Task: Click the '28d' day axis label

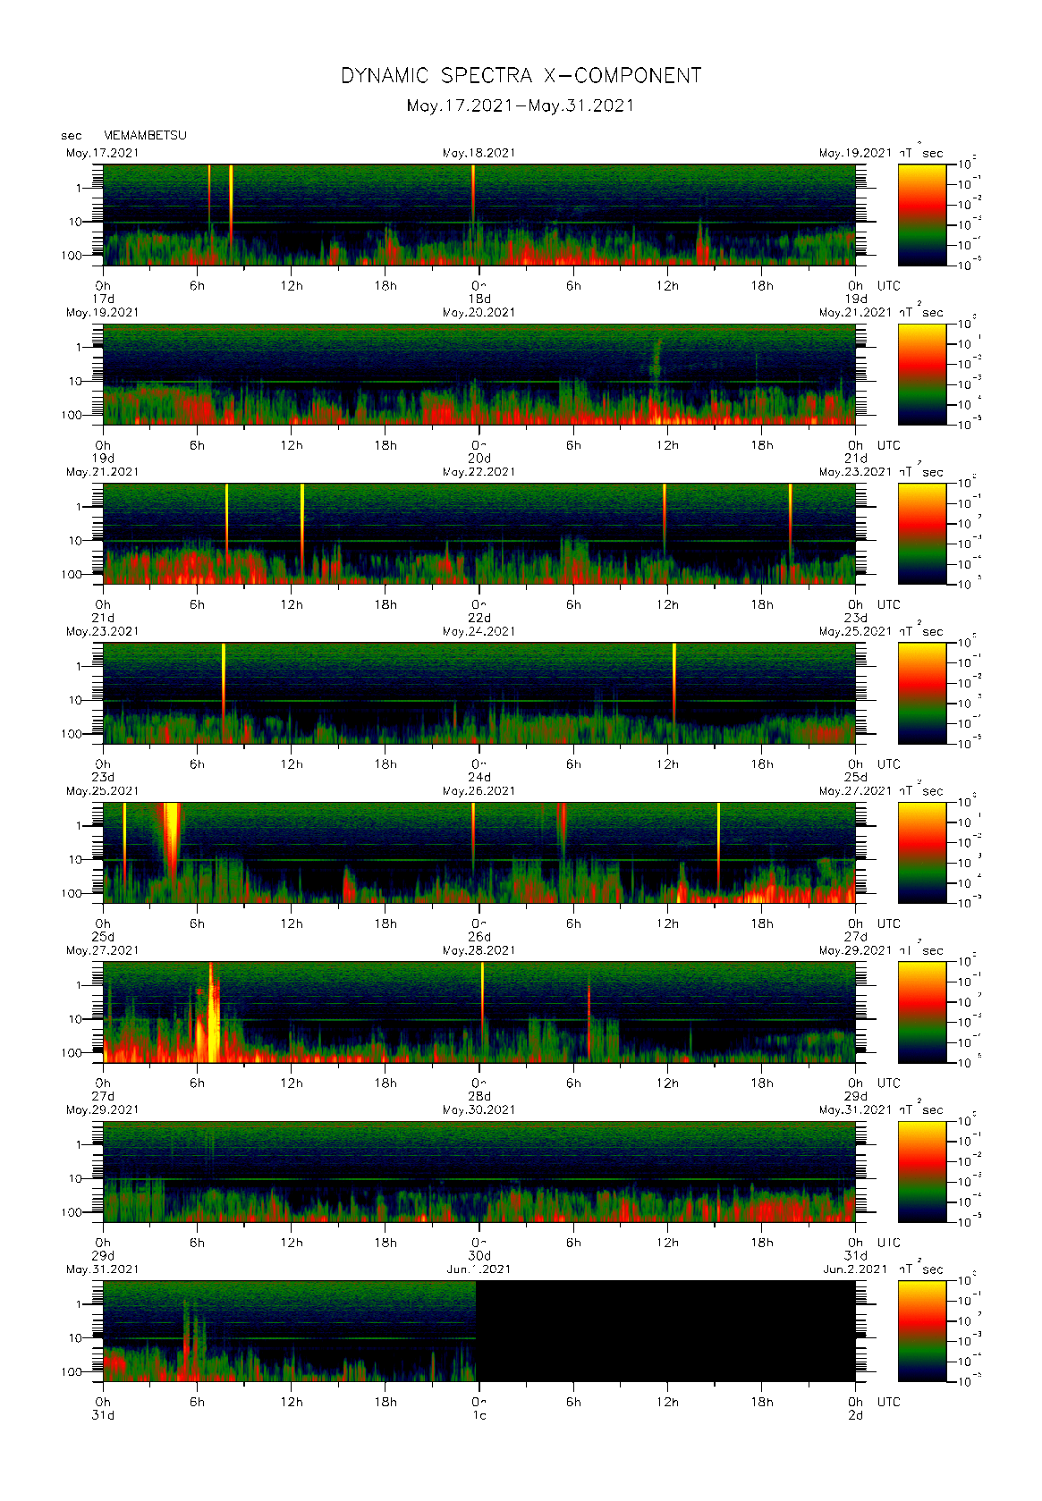Action: 479,1096
